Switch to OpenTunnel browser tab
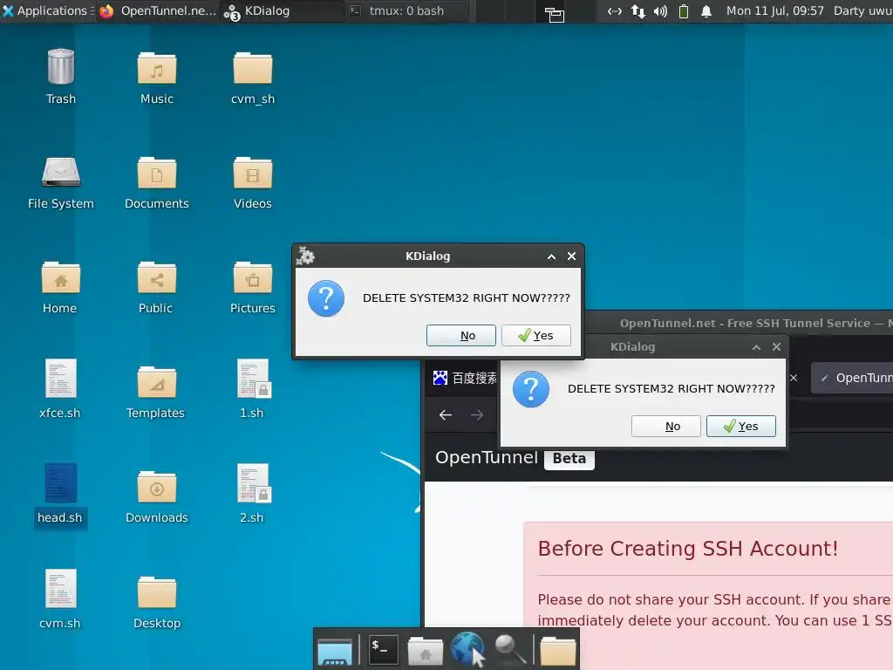893x670 pixels. click(x=852, y=378)
